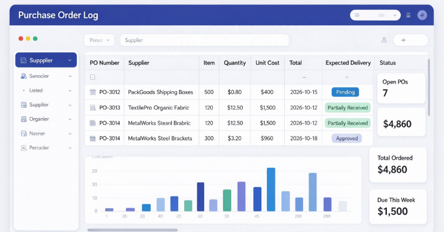Click the Percacier person icon
The height and width of the screenshot is (232, 444).
coord(24,148)
